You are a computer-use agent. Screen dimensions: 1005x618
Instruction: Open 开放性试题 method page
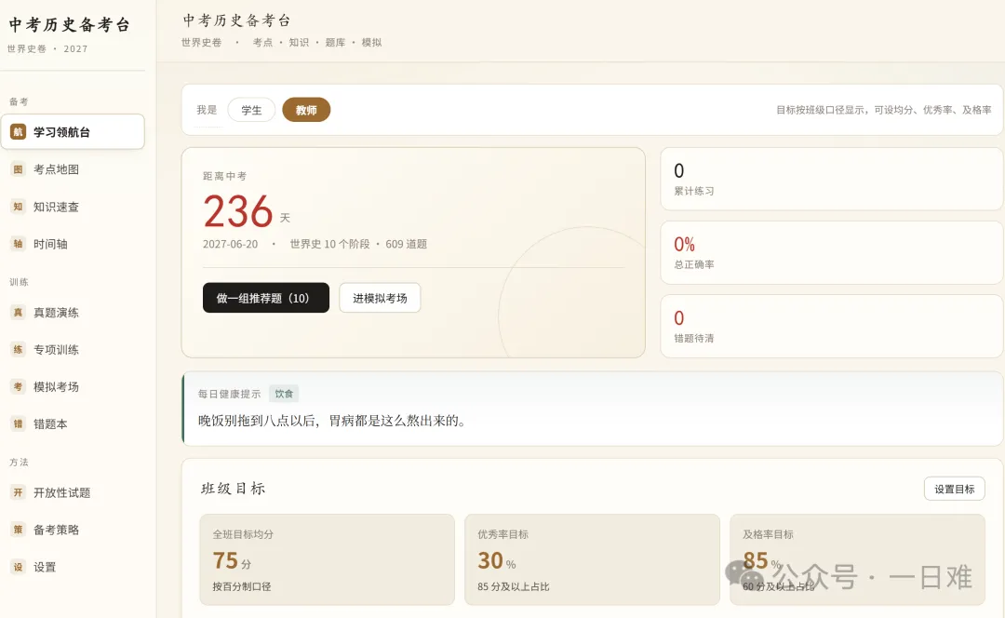(x=73, y=492)
